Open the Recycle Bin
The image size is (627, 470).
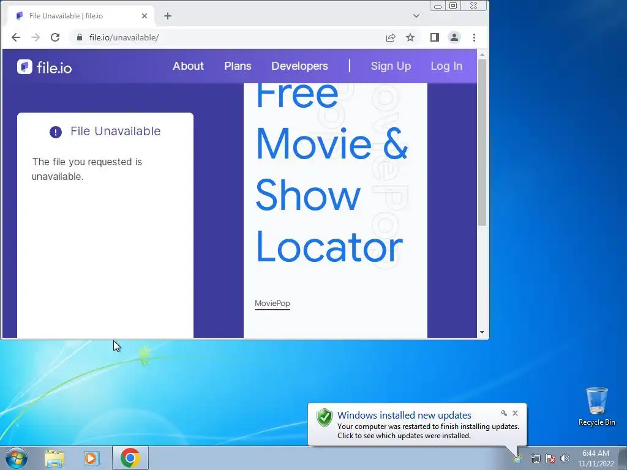(x=596, y=406)
